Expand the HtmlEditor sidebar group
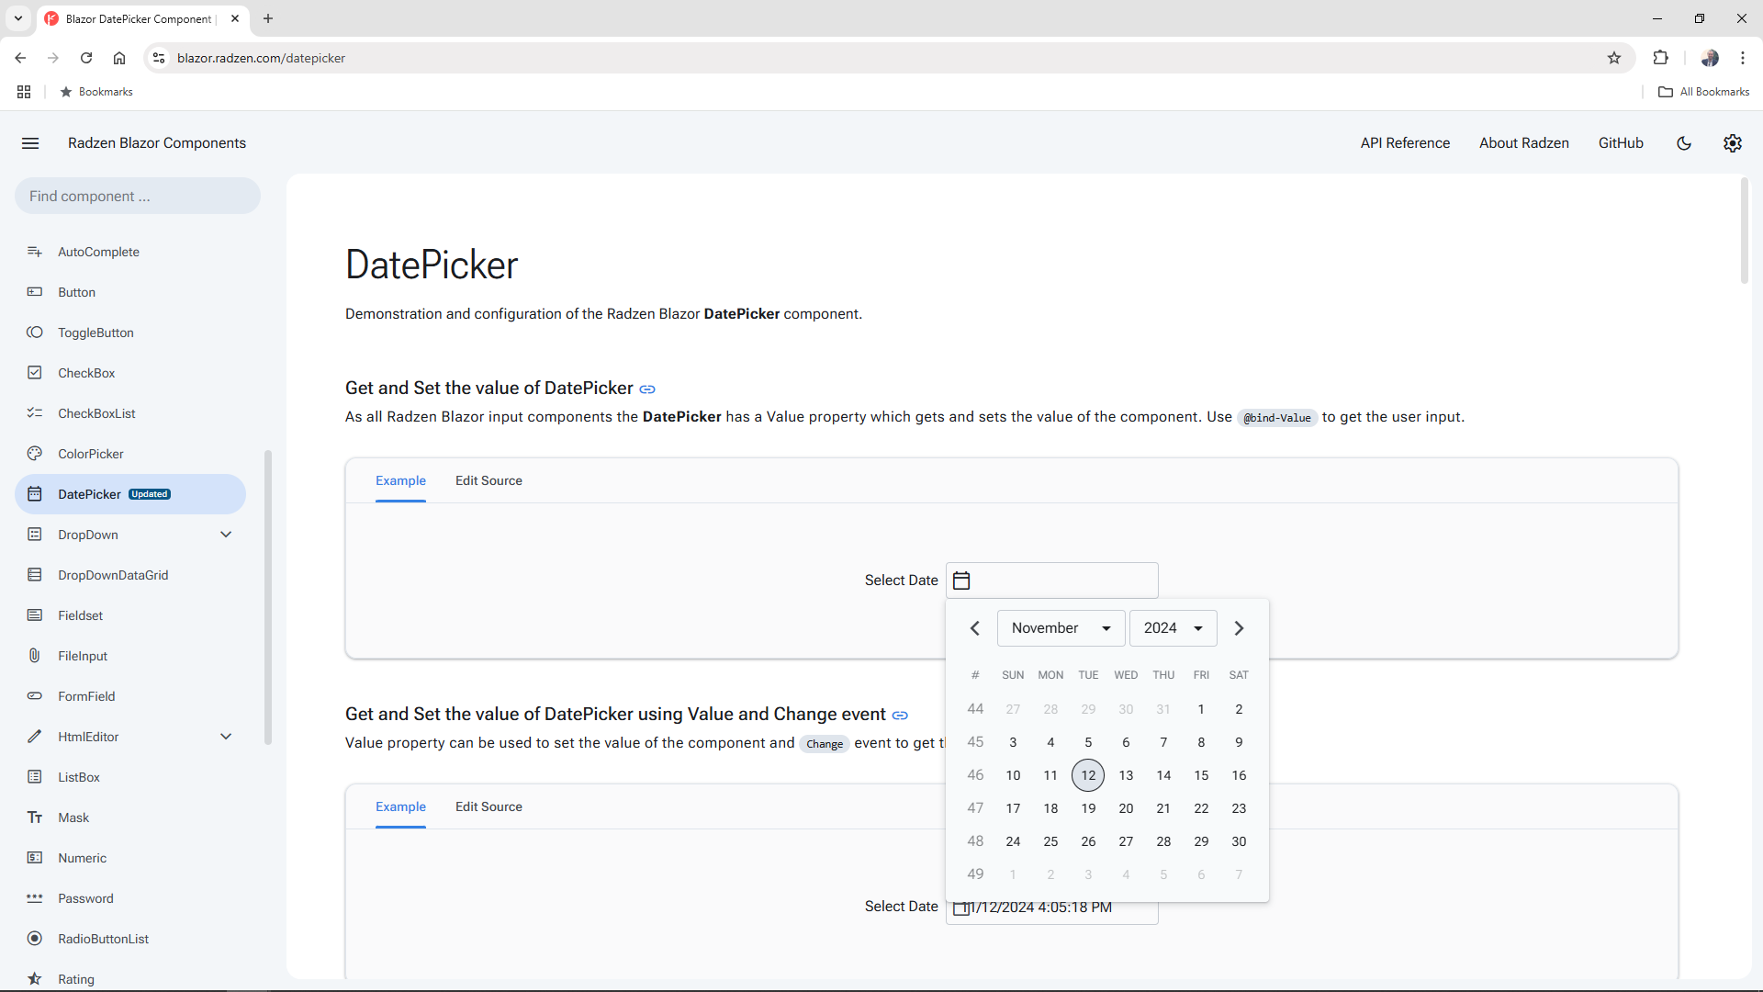 point(226,737)
